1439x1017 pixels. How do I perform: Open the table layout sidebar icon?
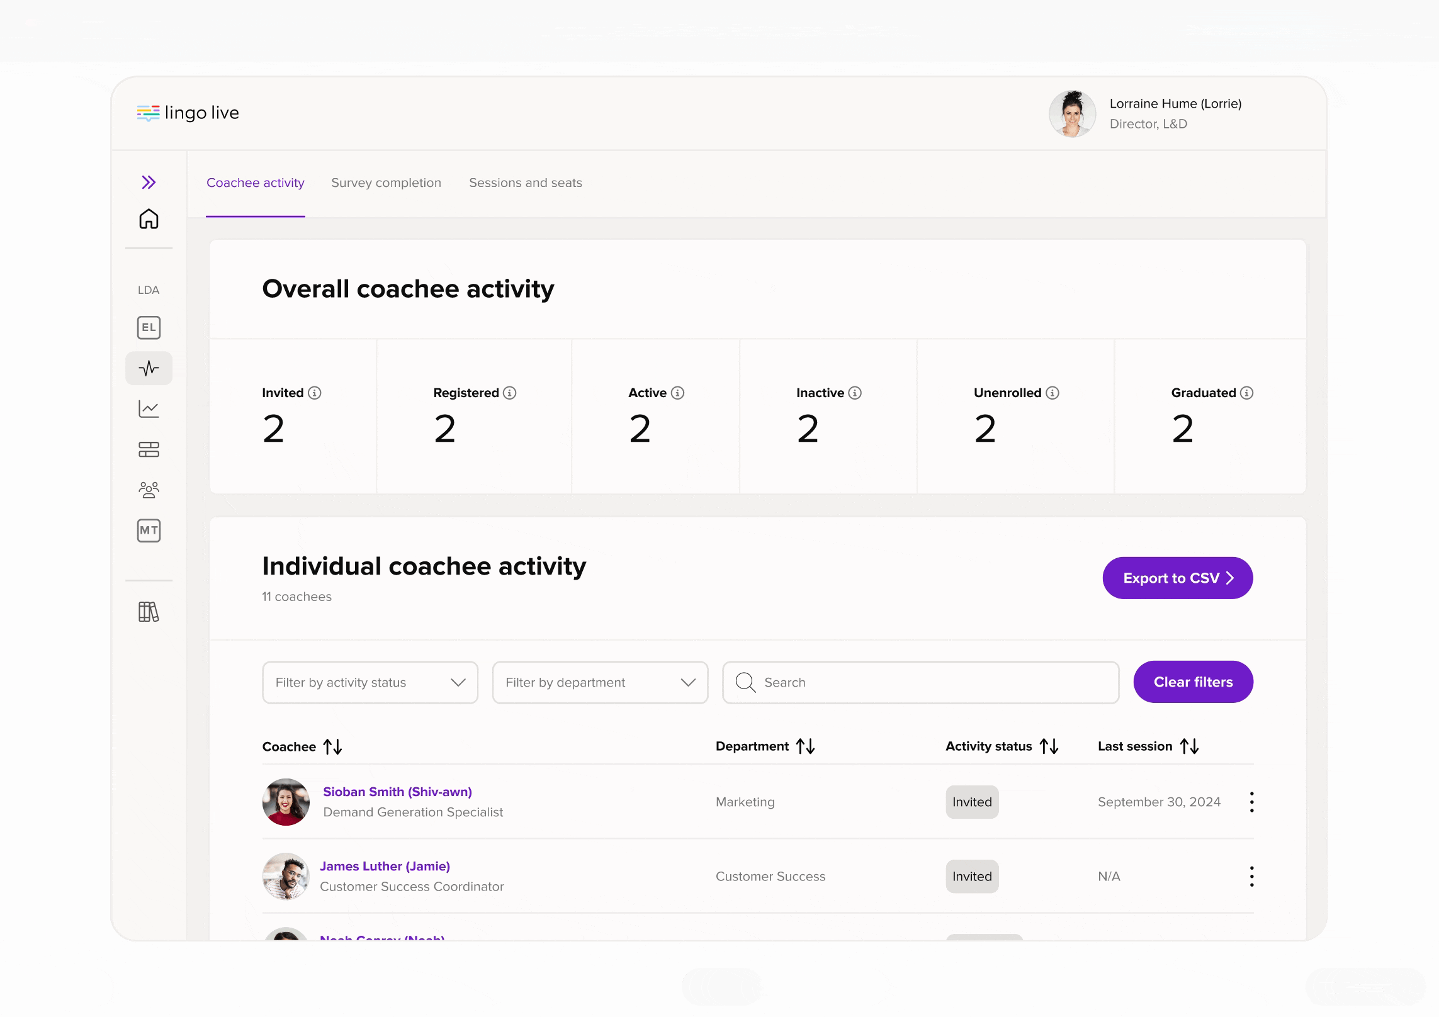coord(149,449)
